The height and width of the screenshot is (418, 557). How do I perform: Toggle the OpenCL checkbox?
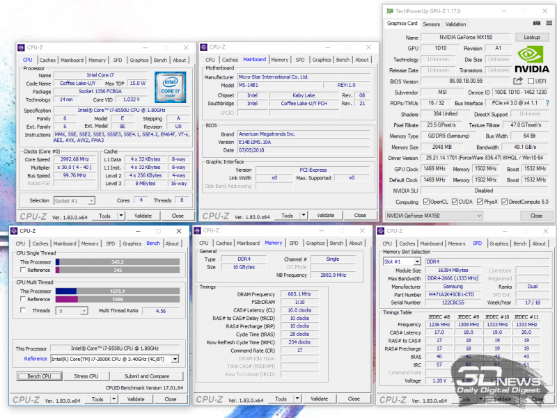(426, 202)
